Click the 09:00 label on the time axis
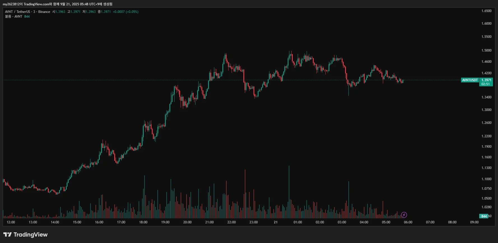This screenshot has height=243, width=498. point(474,222)
